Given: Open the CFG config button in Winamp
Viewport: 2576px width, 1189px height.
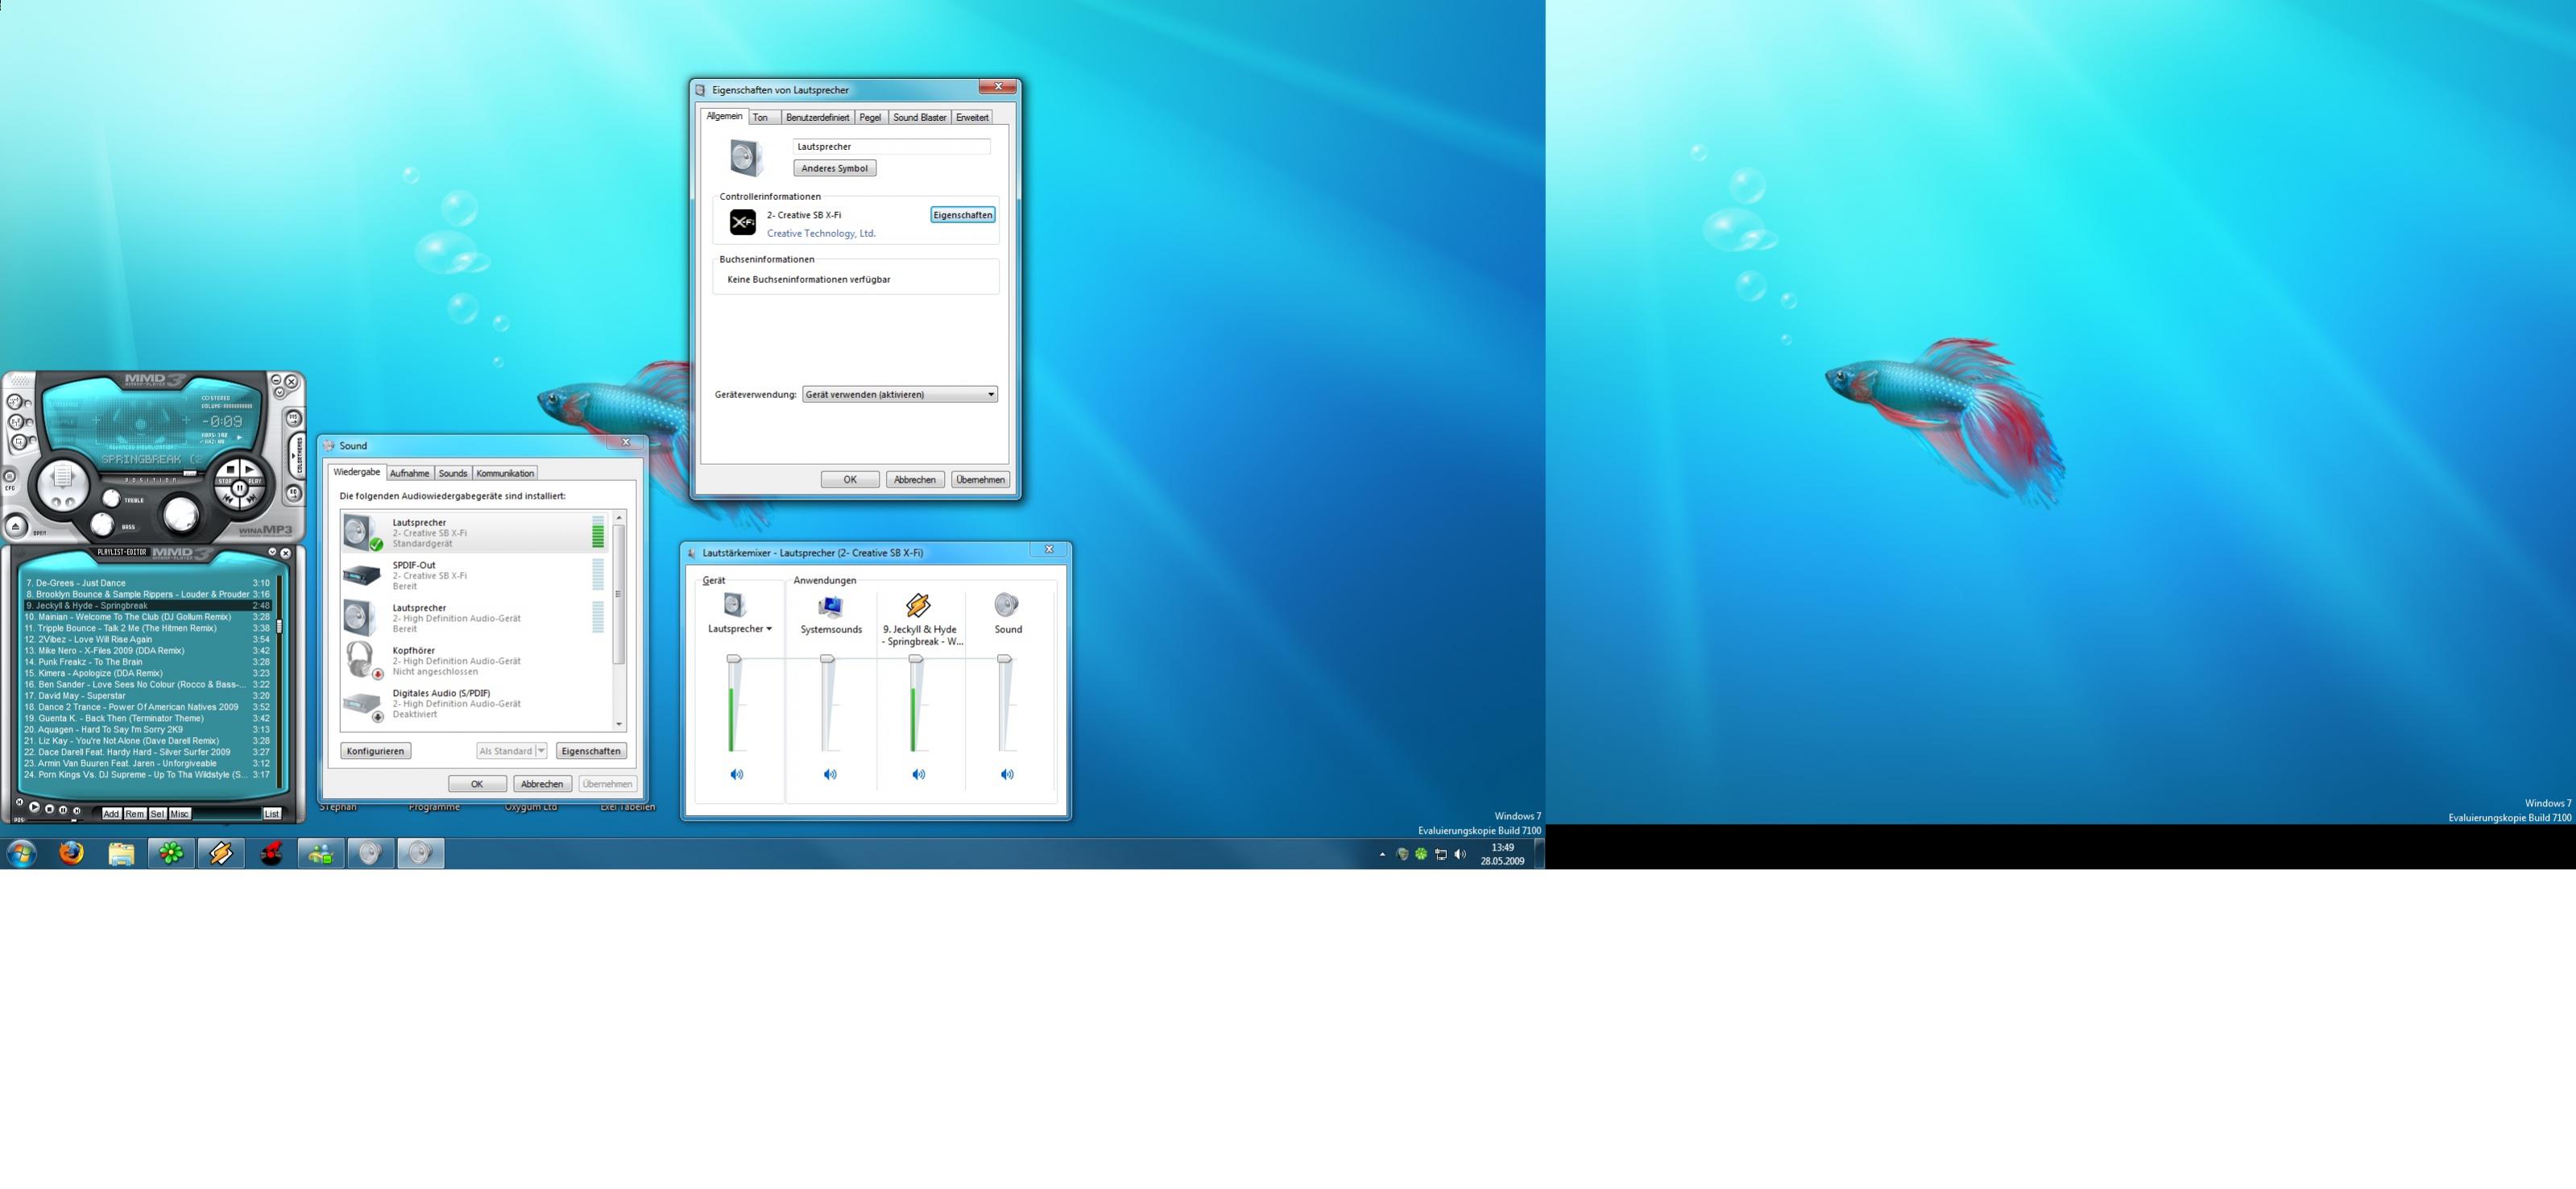Looking at the screenshot, I should 10,477.
